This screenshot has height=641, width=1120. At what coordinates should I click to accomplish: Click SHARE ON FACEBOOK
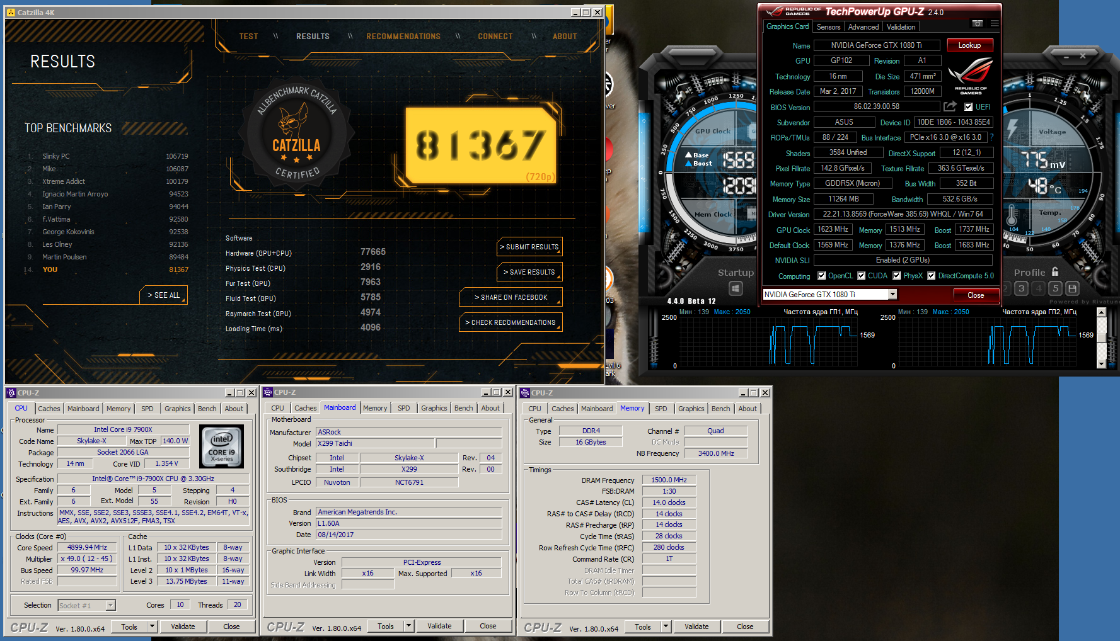pyautogui.click(x=511, y=297)
